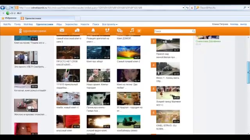Open Одноклассники in top navigation
This screenshot has height=140, width=250.
[x=45, y=24]
